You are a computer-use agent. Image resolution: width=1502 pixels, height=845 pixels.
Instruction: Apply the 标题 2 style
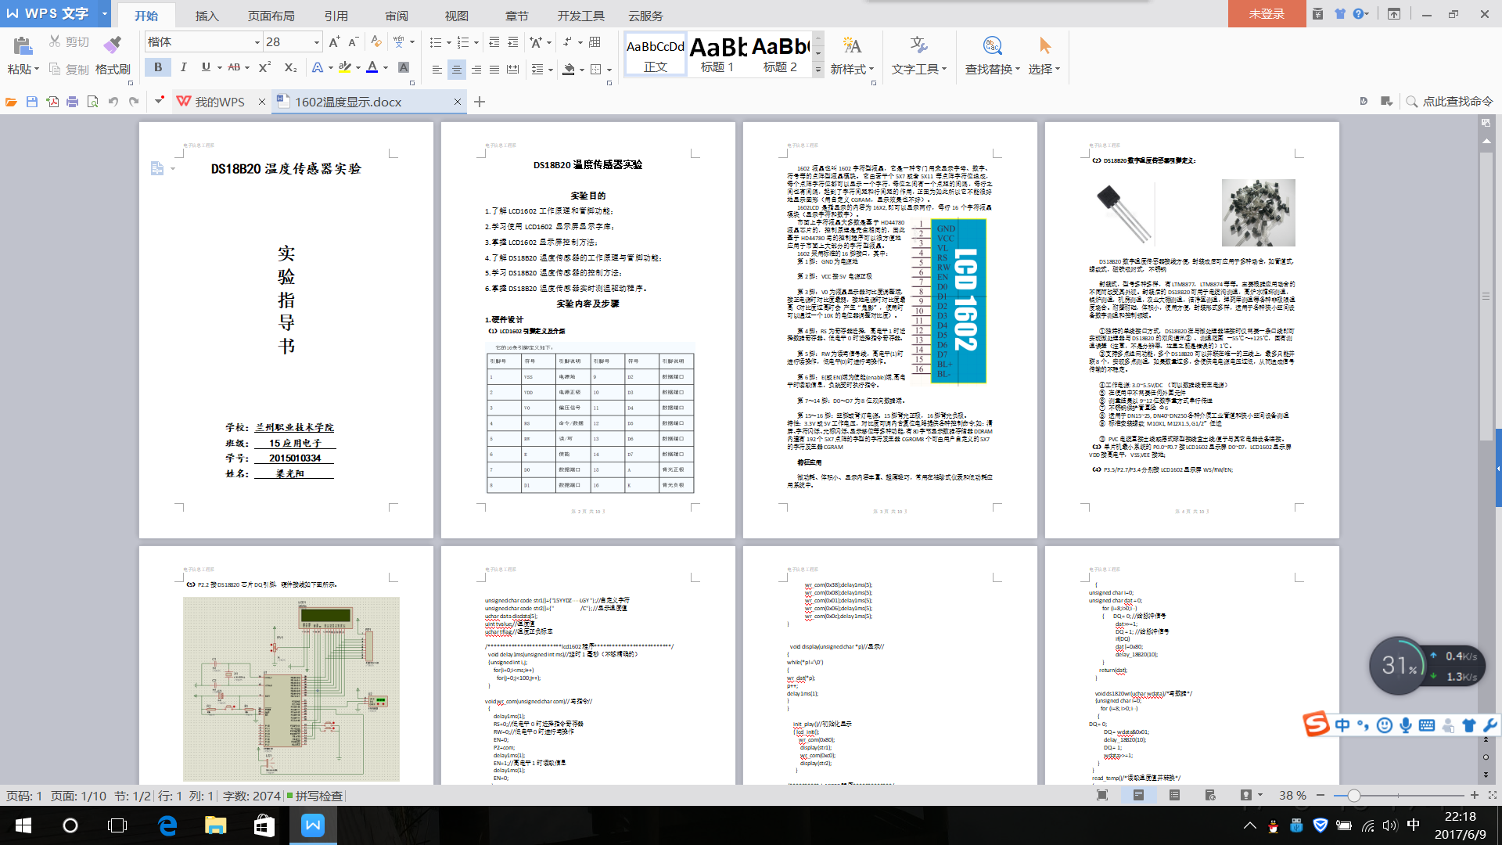pos(780,55)
